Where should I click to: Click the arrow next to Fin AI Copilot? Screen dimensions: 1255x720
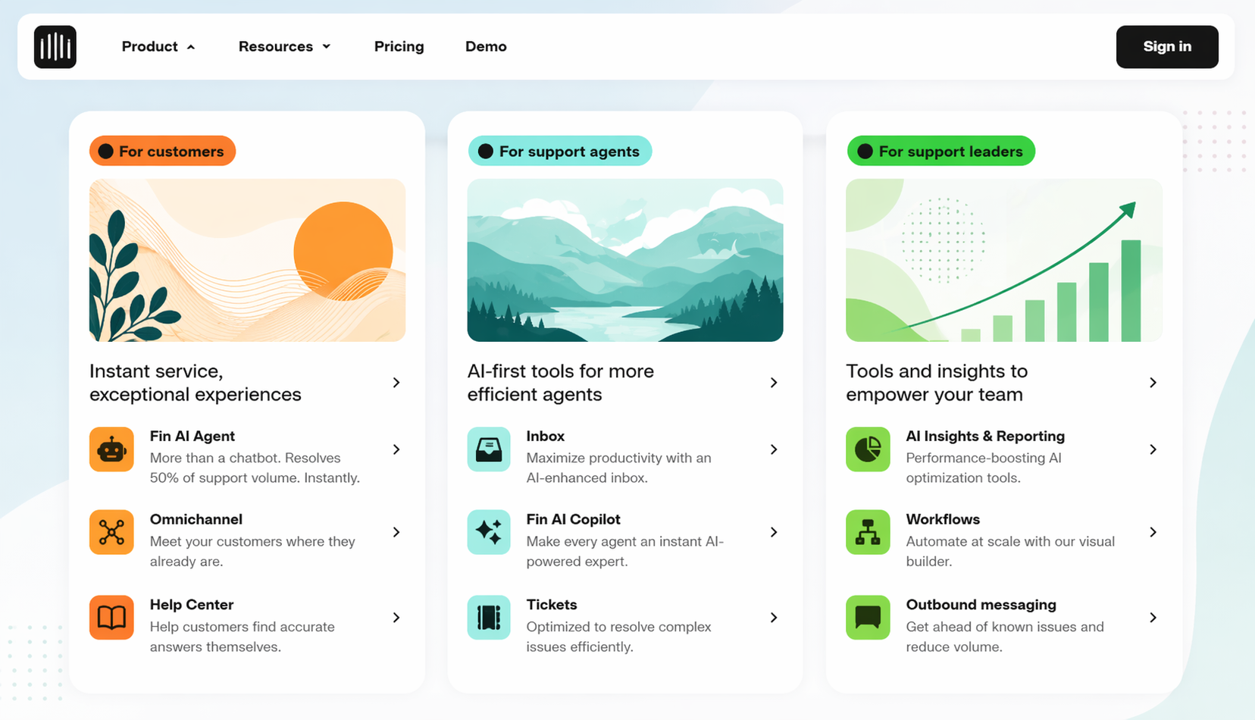point(774,532)
